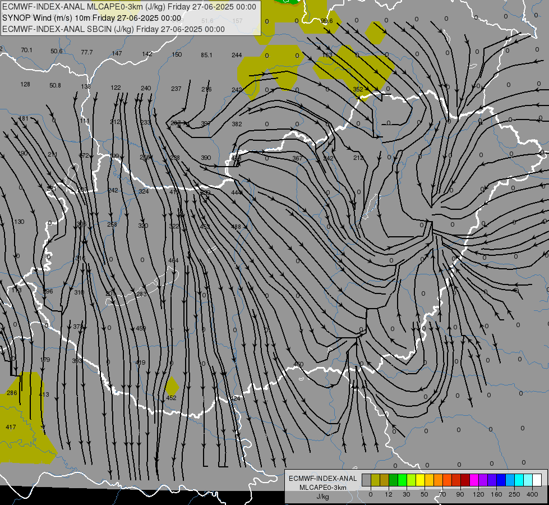Click the pure yellow legend swatch
Image resolution: width=549 pixels, height=505 pixels.
pos(421,480)
